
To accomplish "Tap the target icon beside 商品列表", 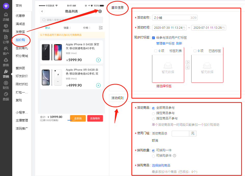I will (100, 11).
